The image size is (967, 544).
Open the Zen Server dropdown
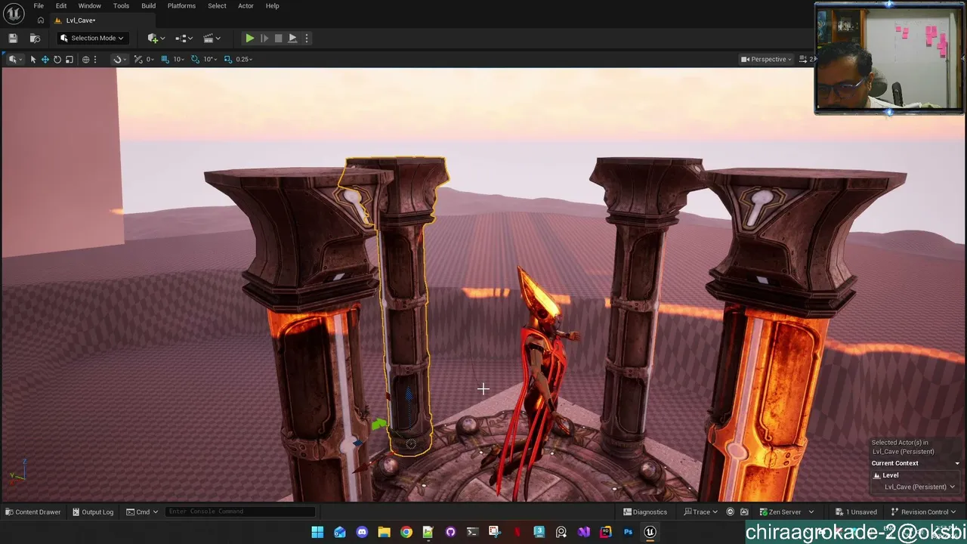click(x=786, y=512)
